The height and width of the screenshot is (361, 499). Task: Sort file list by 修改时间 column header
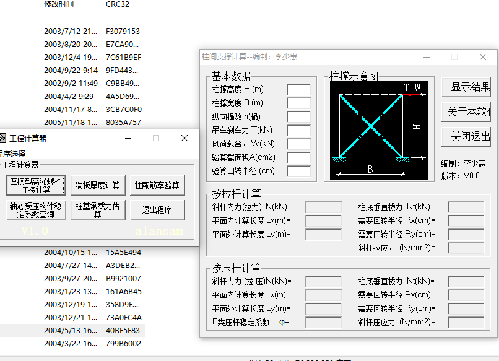click(59, 4)
